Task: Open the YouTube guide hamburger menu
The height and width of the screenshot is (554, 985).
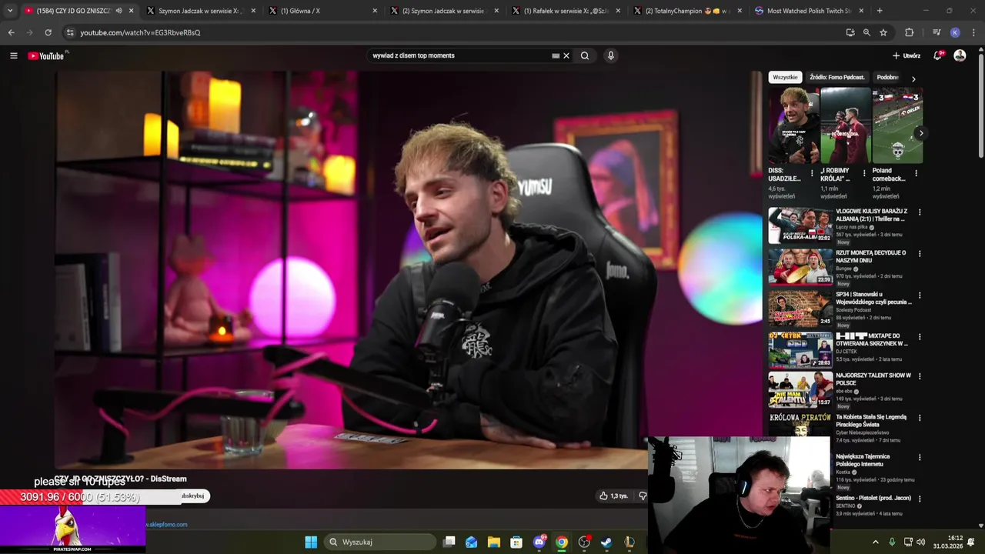Action: (x=13, y=55)
